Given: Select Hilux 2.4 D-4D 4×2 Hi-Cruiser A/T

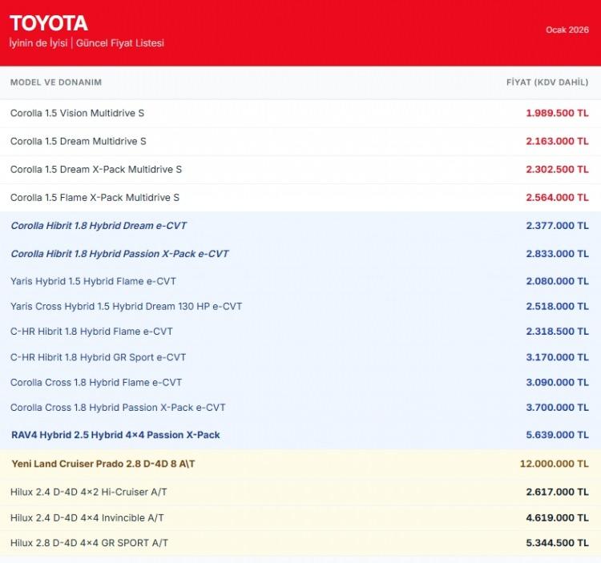Looking at the screenshot, I should click(88, 493).
